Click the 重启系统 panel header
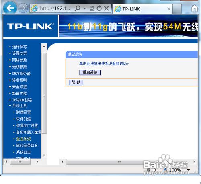The height and width of the screenshot is (184, 201). [x=132, y=55]
